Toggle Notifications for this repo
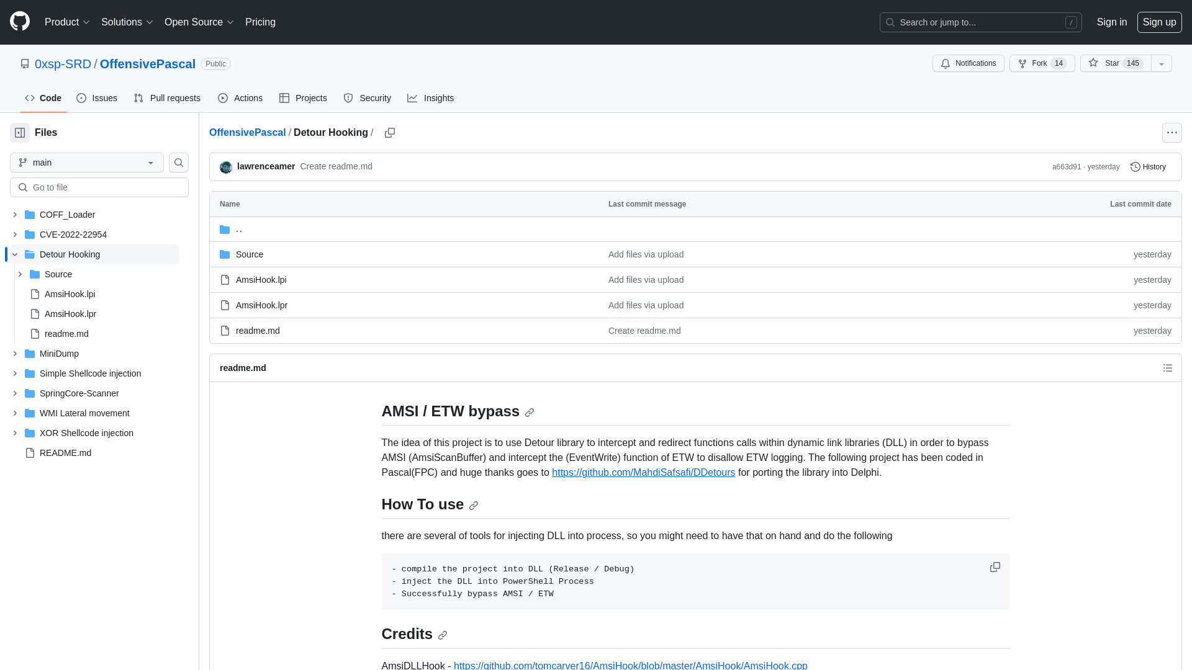 (x=968, y=63)
